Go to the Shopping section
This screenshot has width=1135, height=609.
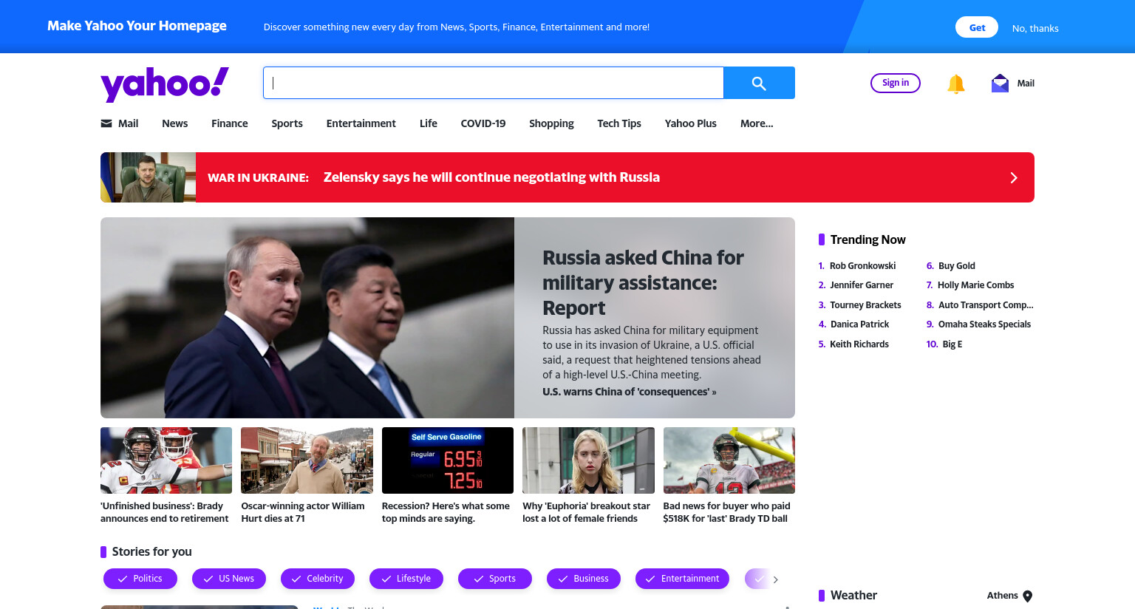point(551,123)
